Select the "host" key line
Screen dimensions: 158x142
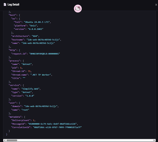(x=14, y=15)
